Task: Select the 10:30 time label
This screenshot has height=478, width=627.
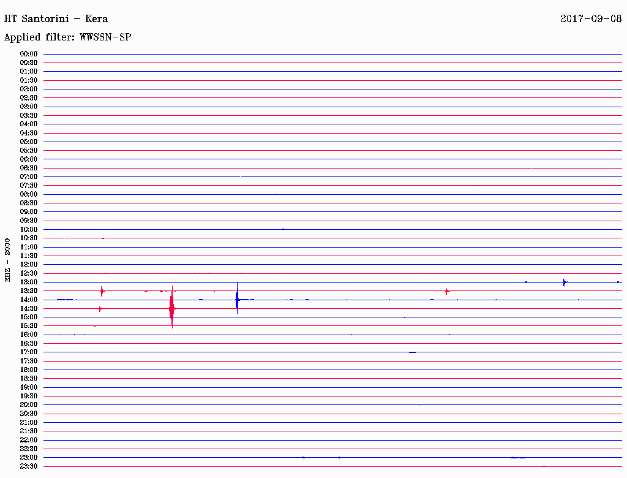Action: 29,238
